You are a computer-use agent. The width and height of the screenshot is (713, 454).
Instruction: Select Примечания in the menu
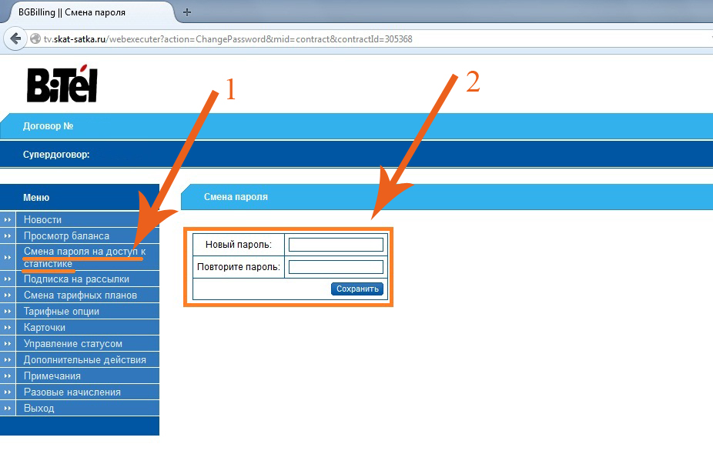click(52, 376)
